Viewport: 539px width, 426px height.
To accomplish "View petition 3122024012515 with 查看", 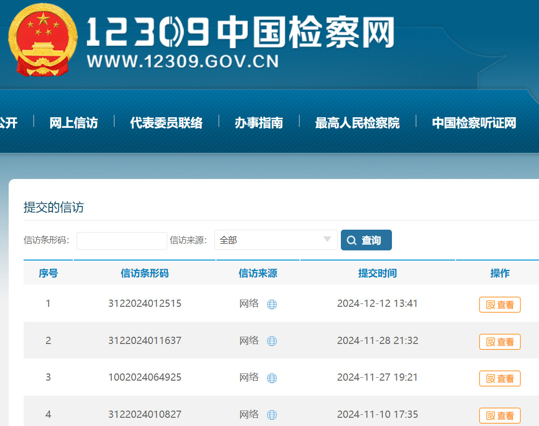I will point(499,305).
